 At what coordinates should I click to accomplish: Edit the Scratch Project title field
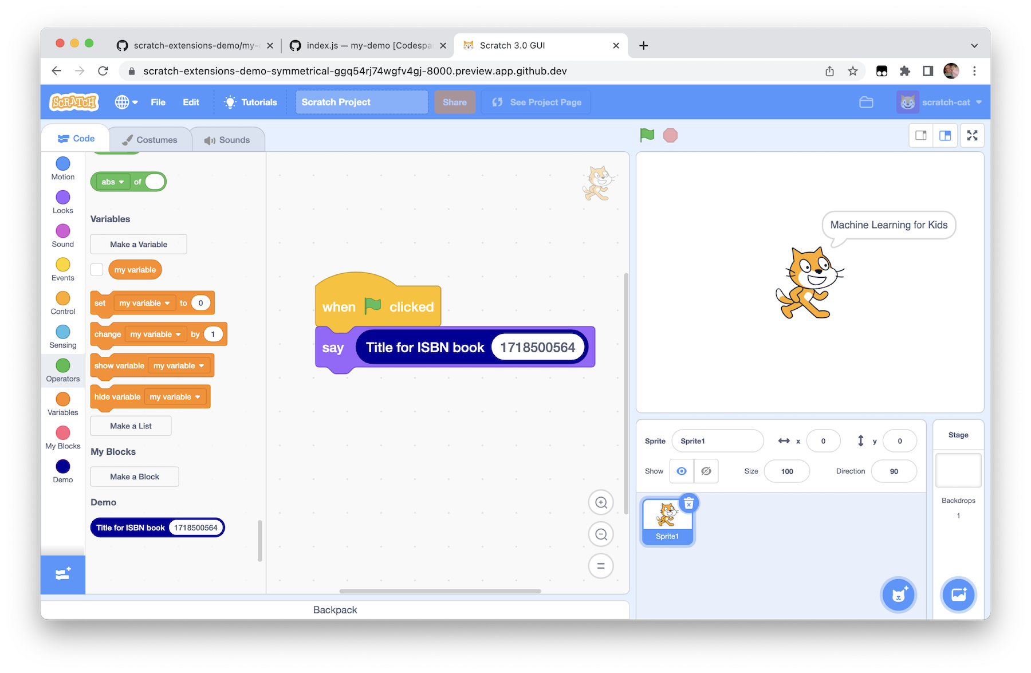click(361, 102)
